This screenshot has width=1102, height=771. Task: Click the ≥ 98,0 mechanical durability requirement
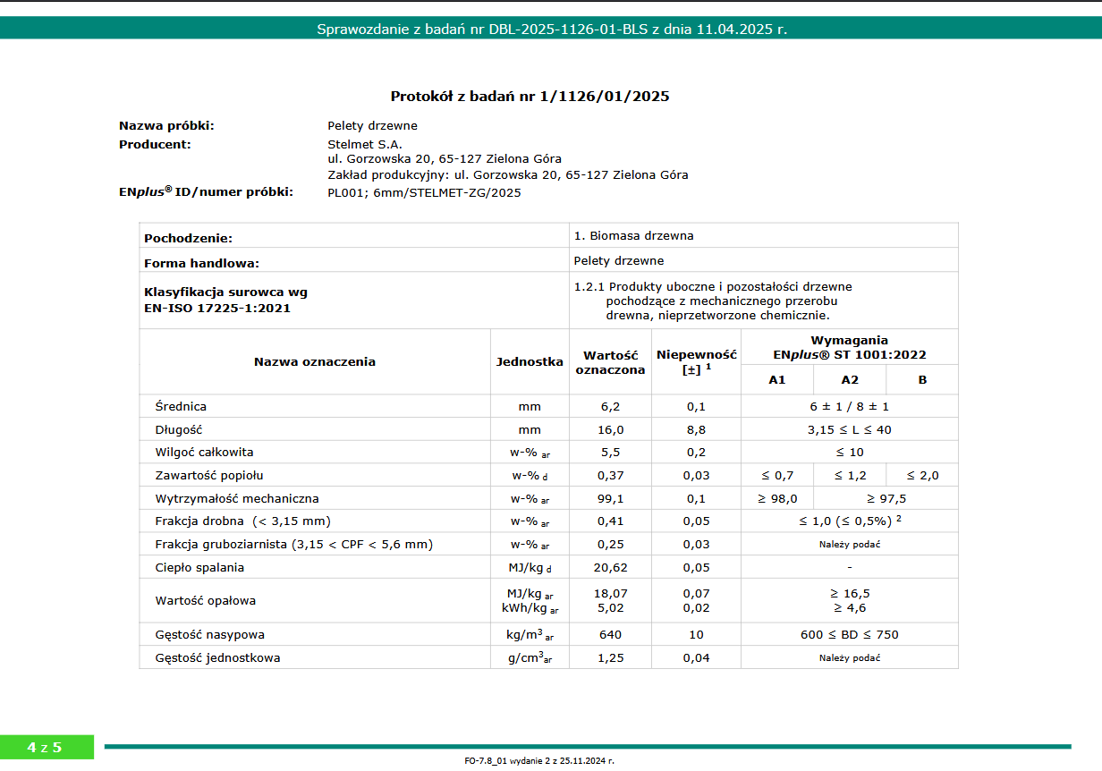(778, 499)
